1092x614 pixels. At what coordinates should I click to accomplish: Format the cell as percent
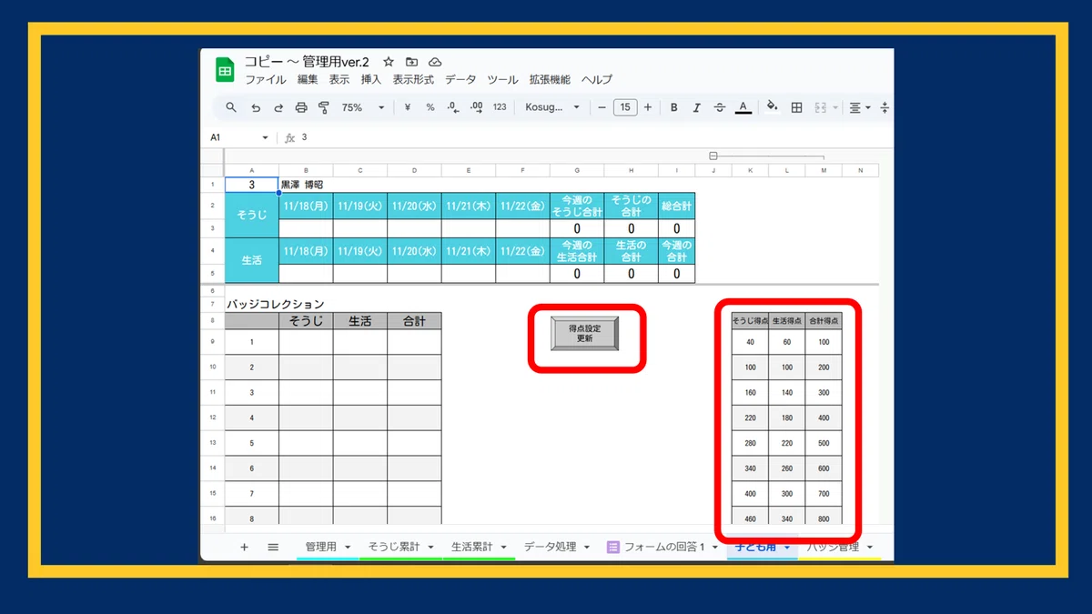(430, 107)
